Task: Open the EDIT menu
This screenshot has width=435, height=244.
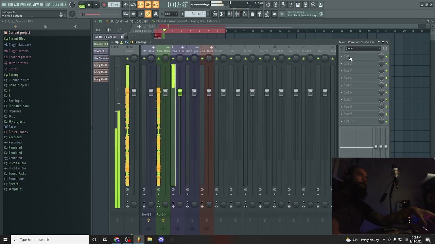Action: (x=11, y=5)
